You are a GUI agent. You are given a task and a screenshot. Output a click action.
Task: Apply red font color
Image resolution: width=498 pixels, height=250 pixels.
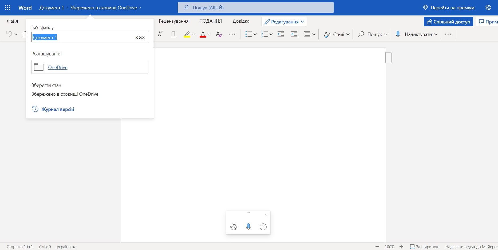tap(203, 34)
